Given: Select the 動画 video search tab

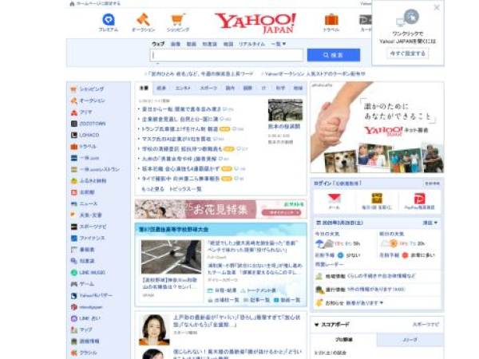Looking at the screenshot, I should 192,44.
